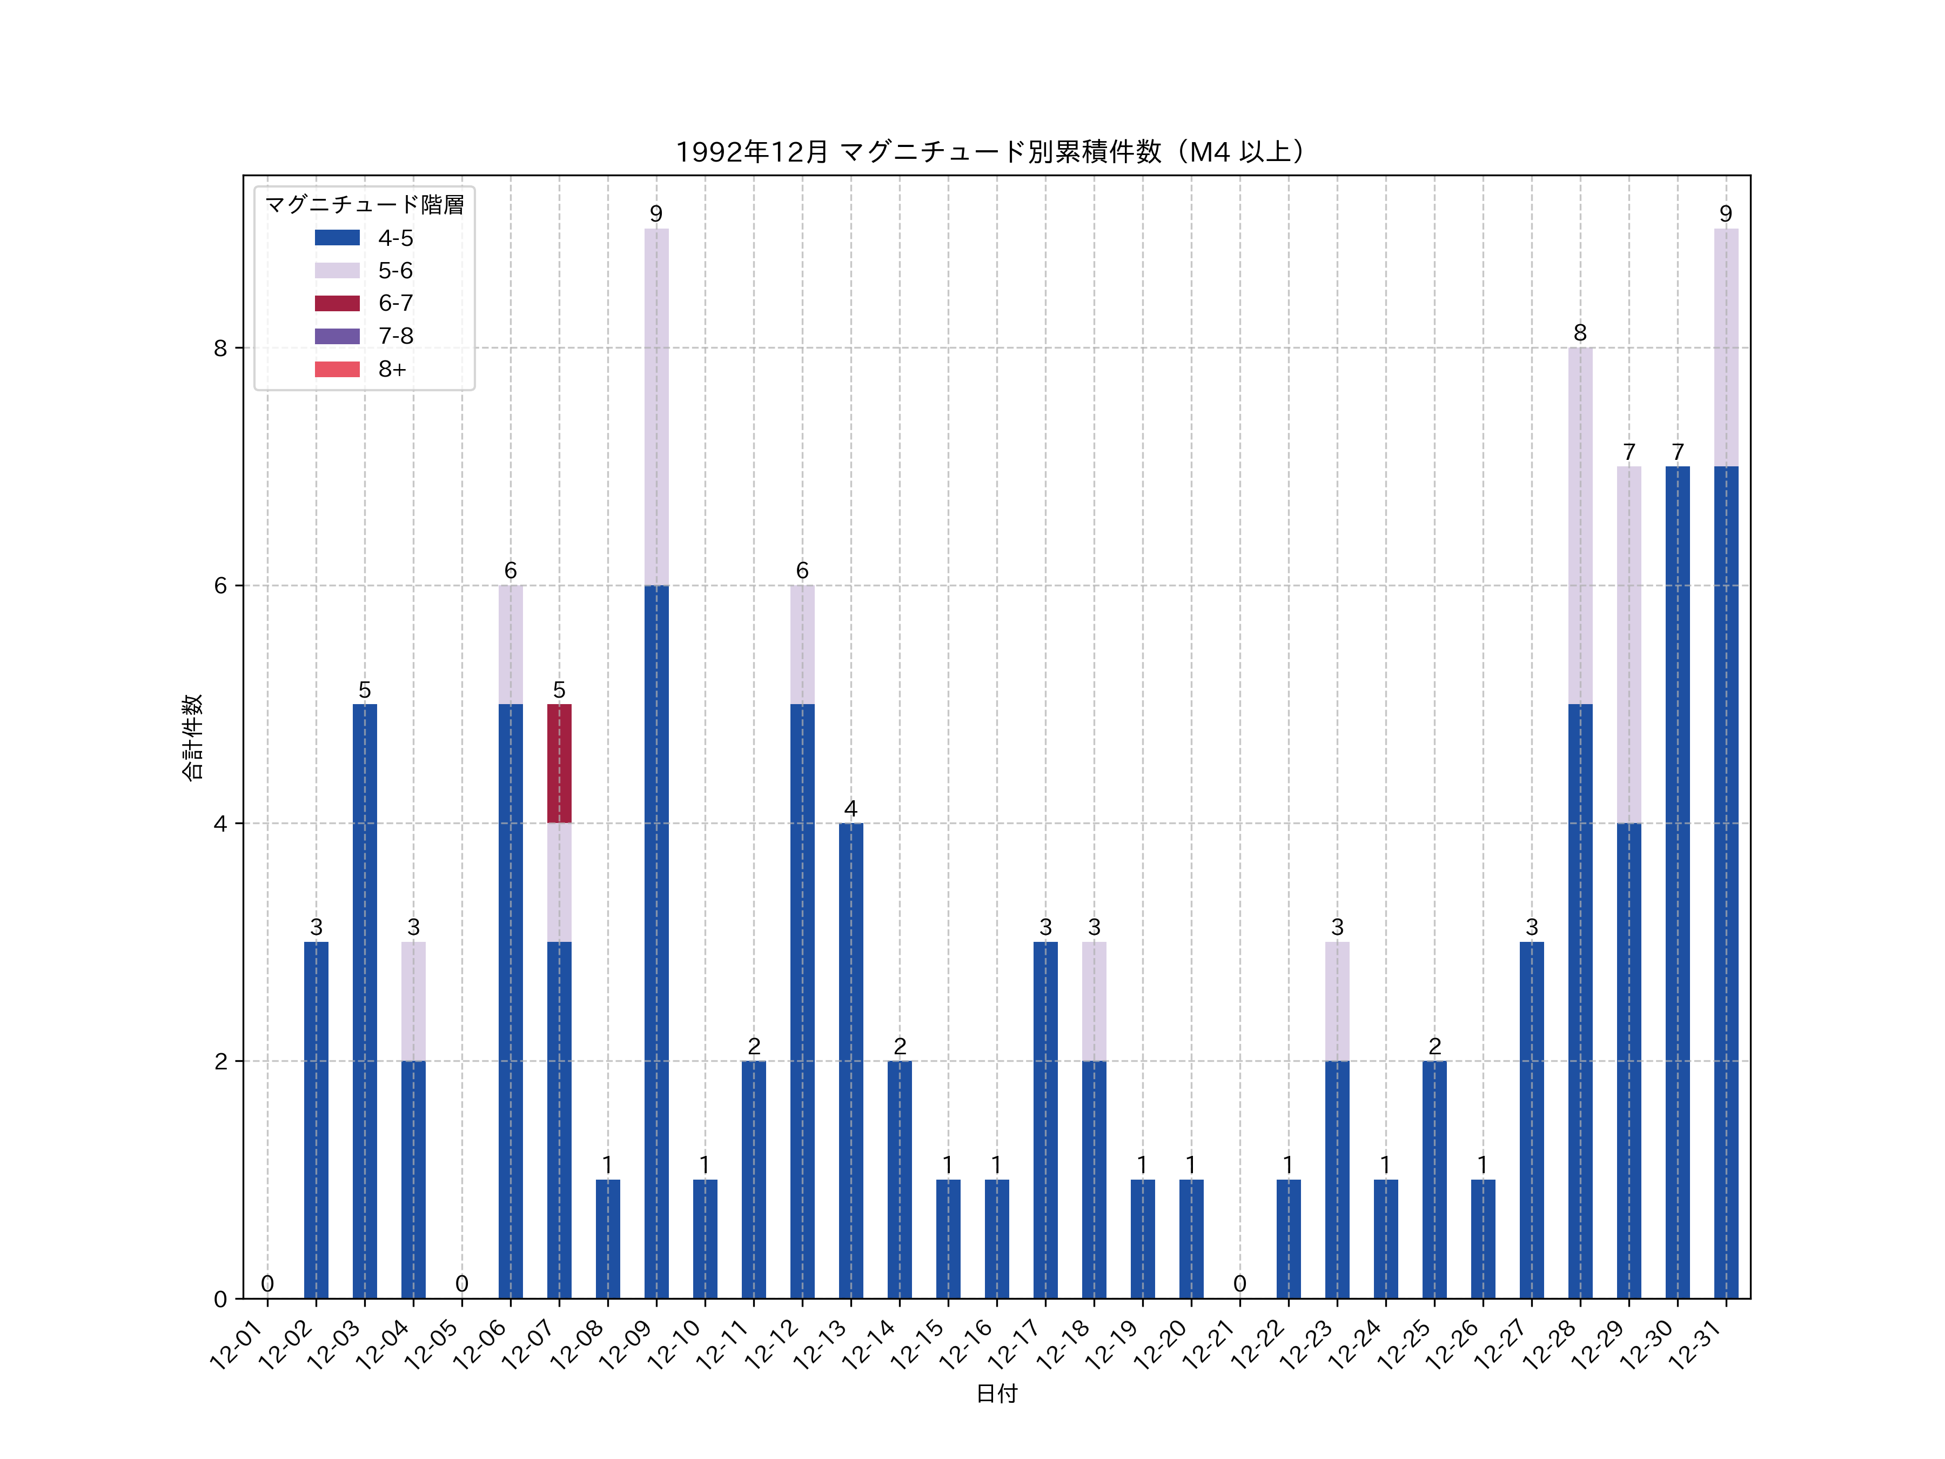Click the 5-6 lavender legend swatch
Image resolution: width=1945 pixels, height=1459 pixels.
[337, 270]
